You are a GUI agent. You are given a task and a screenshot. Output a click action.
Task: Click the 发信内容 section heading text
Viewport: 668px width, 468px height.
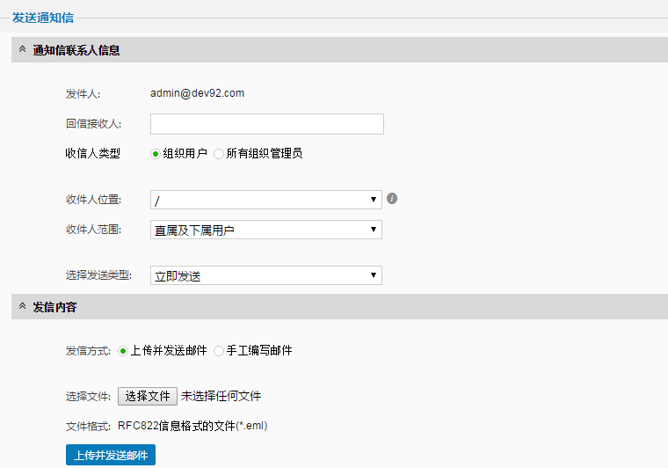(54, 307)
